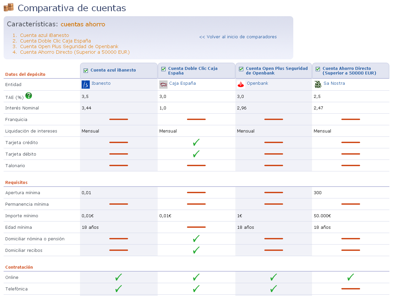Click column header title Cuenta Ahorro Directo
This screenshot has height=296, width=395.
click(349, 71)
